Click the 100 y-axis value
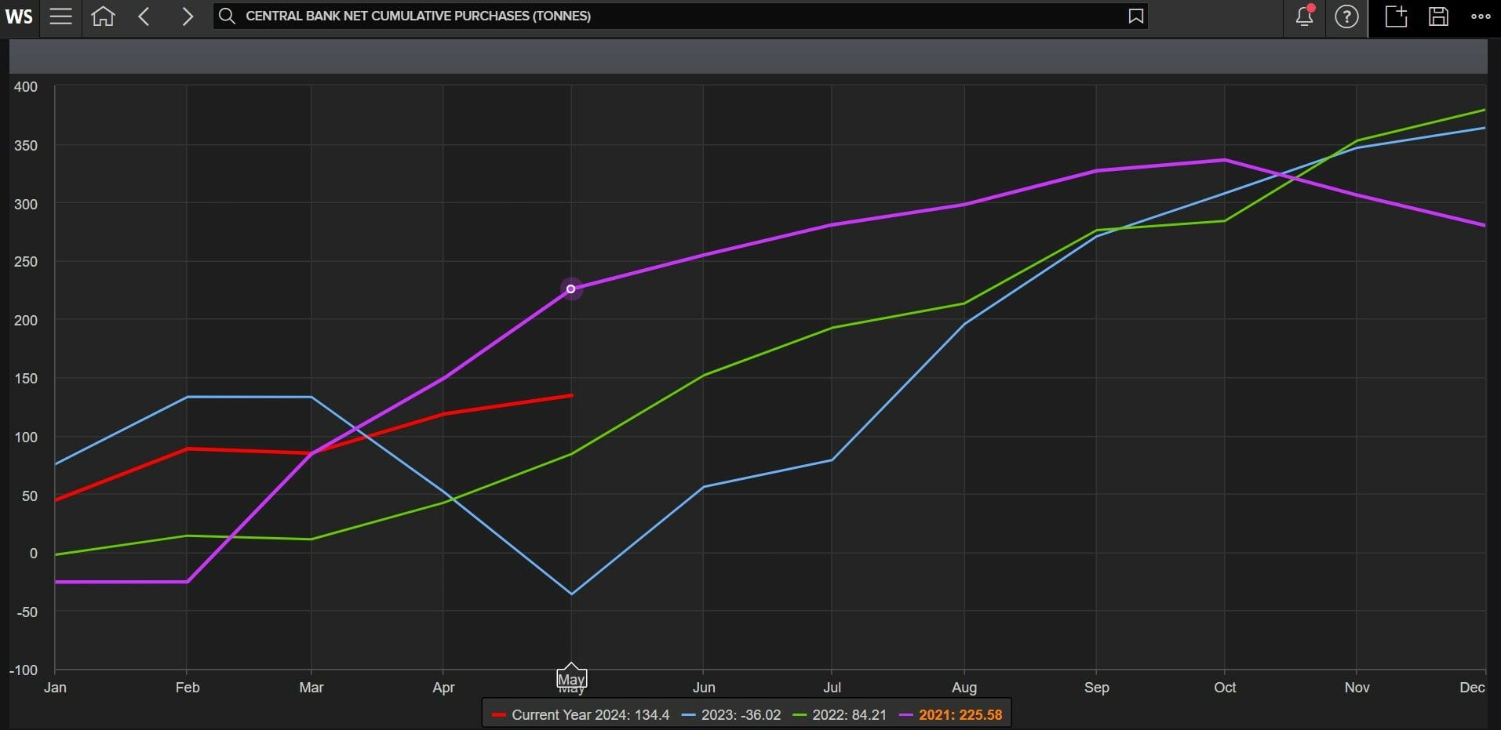Screen dimensions: 1501x730 pos(26,438)
